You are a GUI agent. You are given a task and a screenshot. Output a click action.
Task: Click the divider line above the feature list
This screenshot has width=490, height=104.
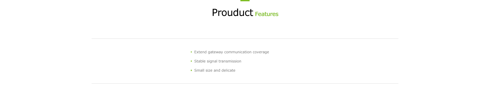click(245, 38)
